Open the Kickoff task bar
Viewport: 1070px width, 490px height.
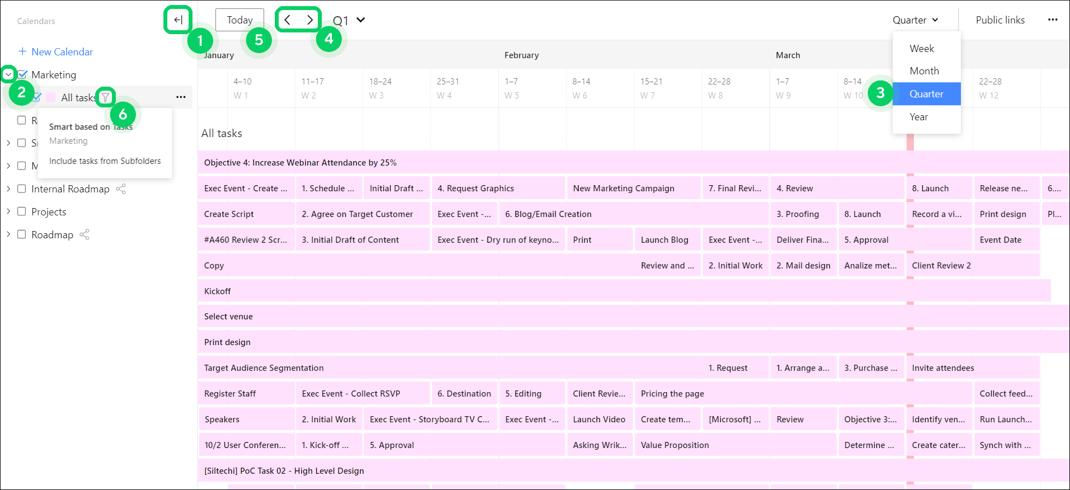point(624,291)
